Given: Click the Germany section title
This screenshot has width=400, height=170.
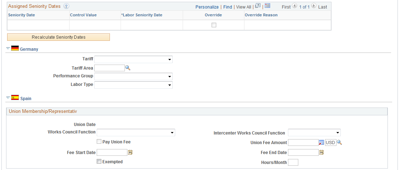Looking at the screenshot, I should coord(29,49).
